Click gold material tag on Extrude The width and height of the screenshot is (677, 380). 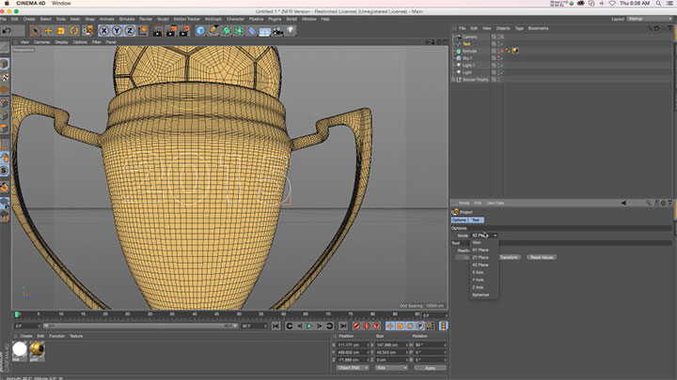tap(515, 51)
